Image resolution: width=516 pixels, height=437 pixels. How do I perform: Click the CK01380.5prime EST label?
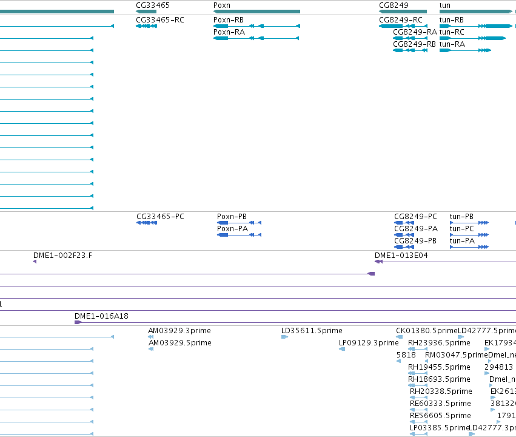tap(427, 330)
